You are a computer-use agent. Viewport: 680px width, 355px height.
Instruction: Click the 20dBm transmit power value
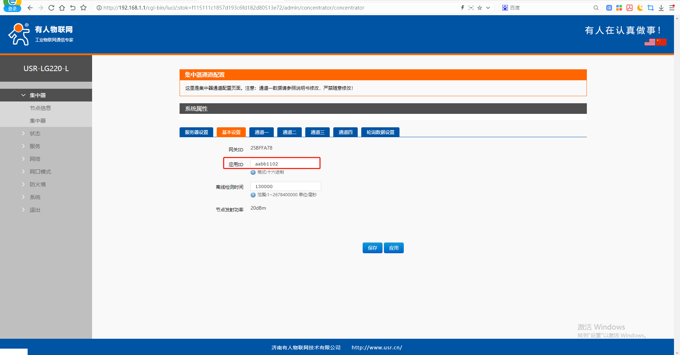[x=258, y=208]
